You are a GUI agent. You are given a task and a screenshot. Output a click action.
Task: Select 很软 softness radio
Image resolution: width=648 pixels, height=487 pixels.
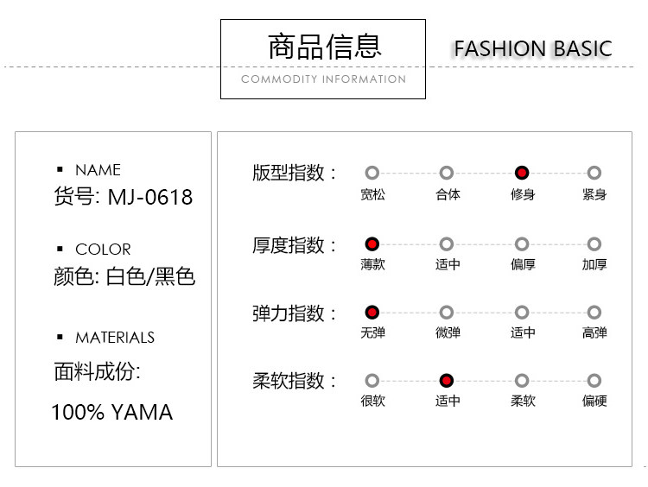click(x=372, y=380)
